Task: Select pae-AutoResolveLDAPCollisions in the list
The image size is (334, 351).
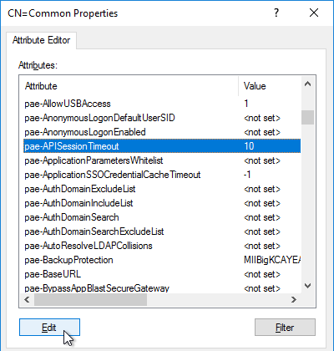Action: (162, 246)
